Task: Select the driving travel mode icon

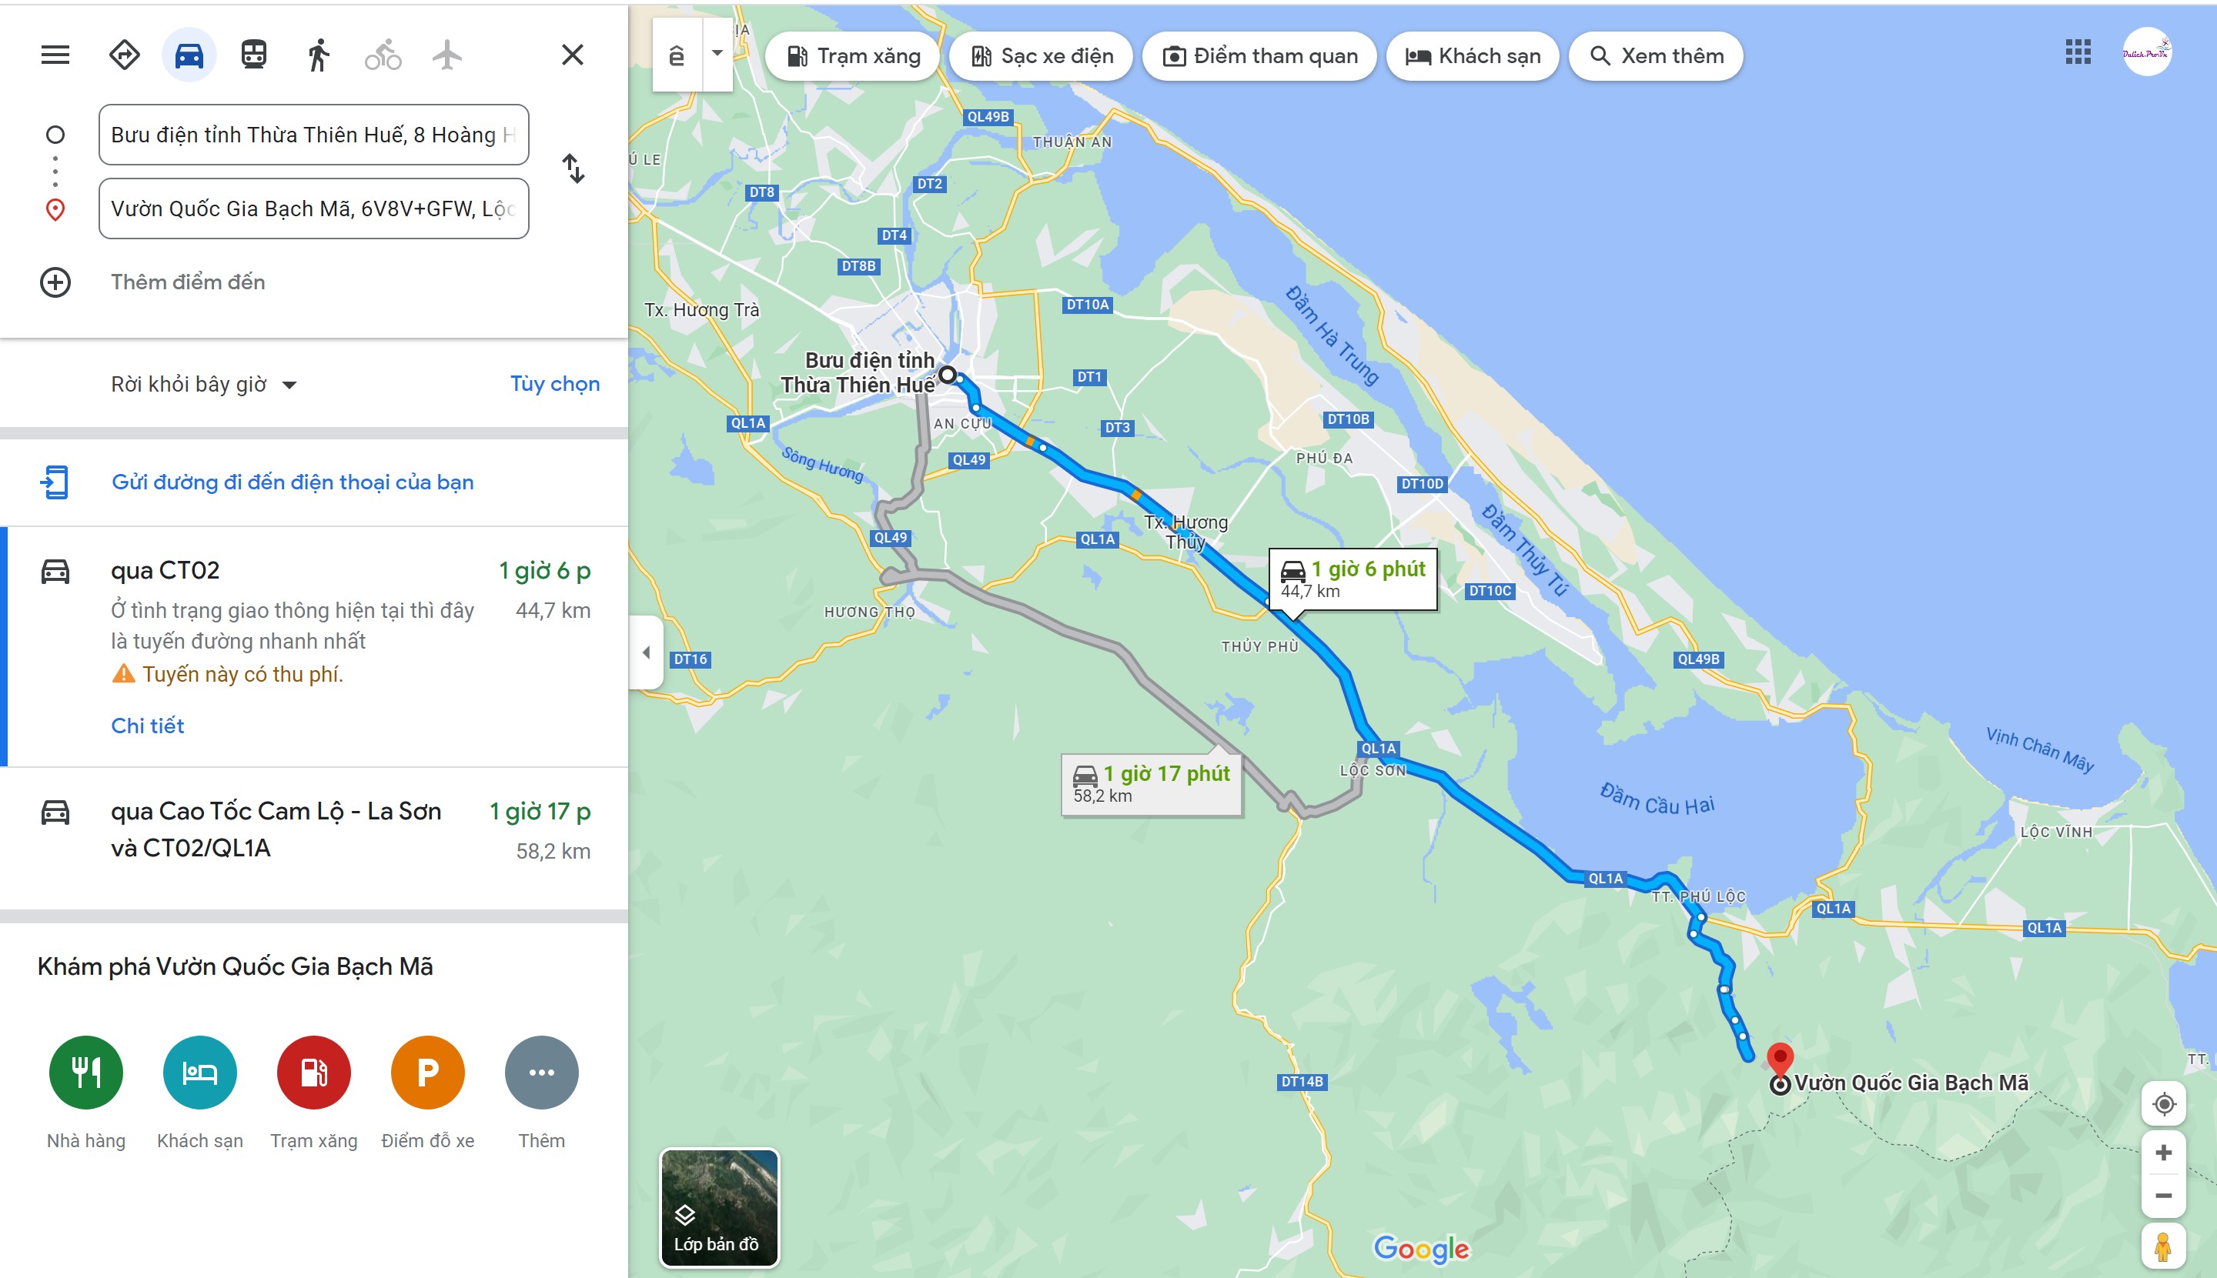Action: 189,55
